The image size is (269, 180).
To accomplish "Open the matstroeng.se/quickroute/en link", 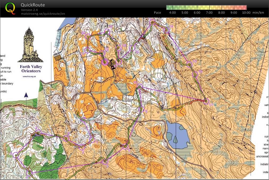I will click(43, 14).
